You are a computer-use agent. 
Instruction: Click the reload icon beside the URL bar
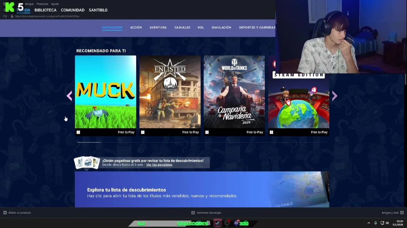coord(5,16)
